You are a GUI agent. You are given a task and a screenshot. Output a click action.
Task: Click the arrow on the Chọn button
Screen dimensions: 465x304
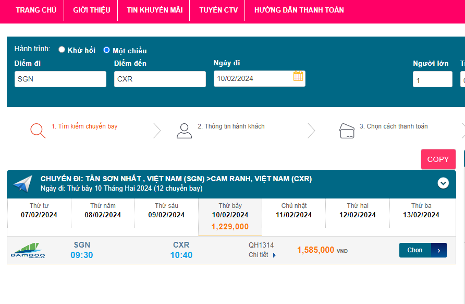(439, 250)
